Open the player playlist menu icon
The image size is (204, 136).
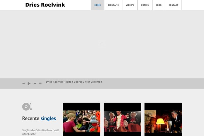tap(40, 84)
